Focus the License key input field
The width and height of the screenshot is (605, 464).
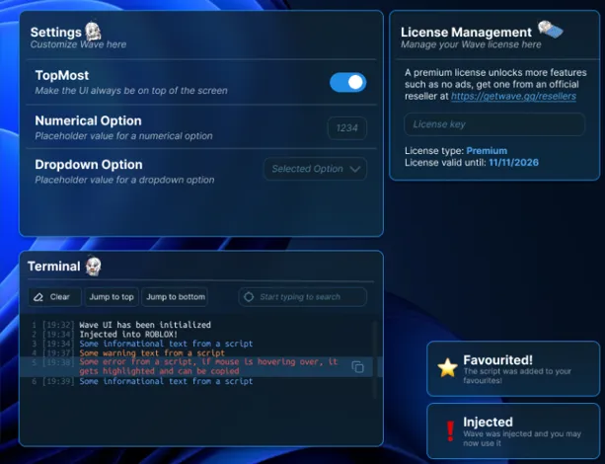pyautogui.click(x=485, y=124)
